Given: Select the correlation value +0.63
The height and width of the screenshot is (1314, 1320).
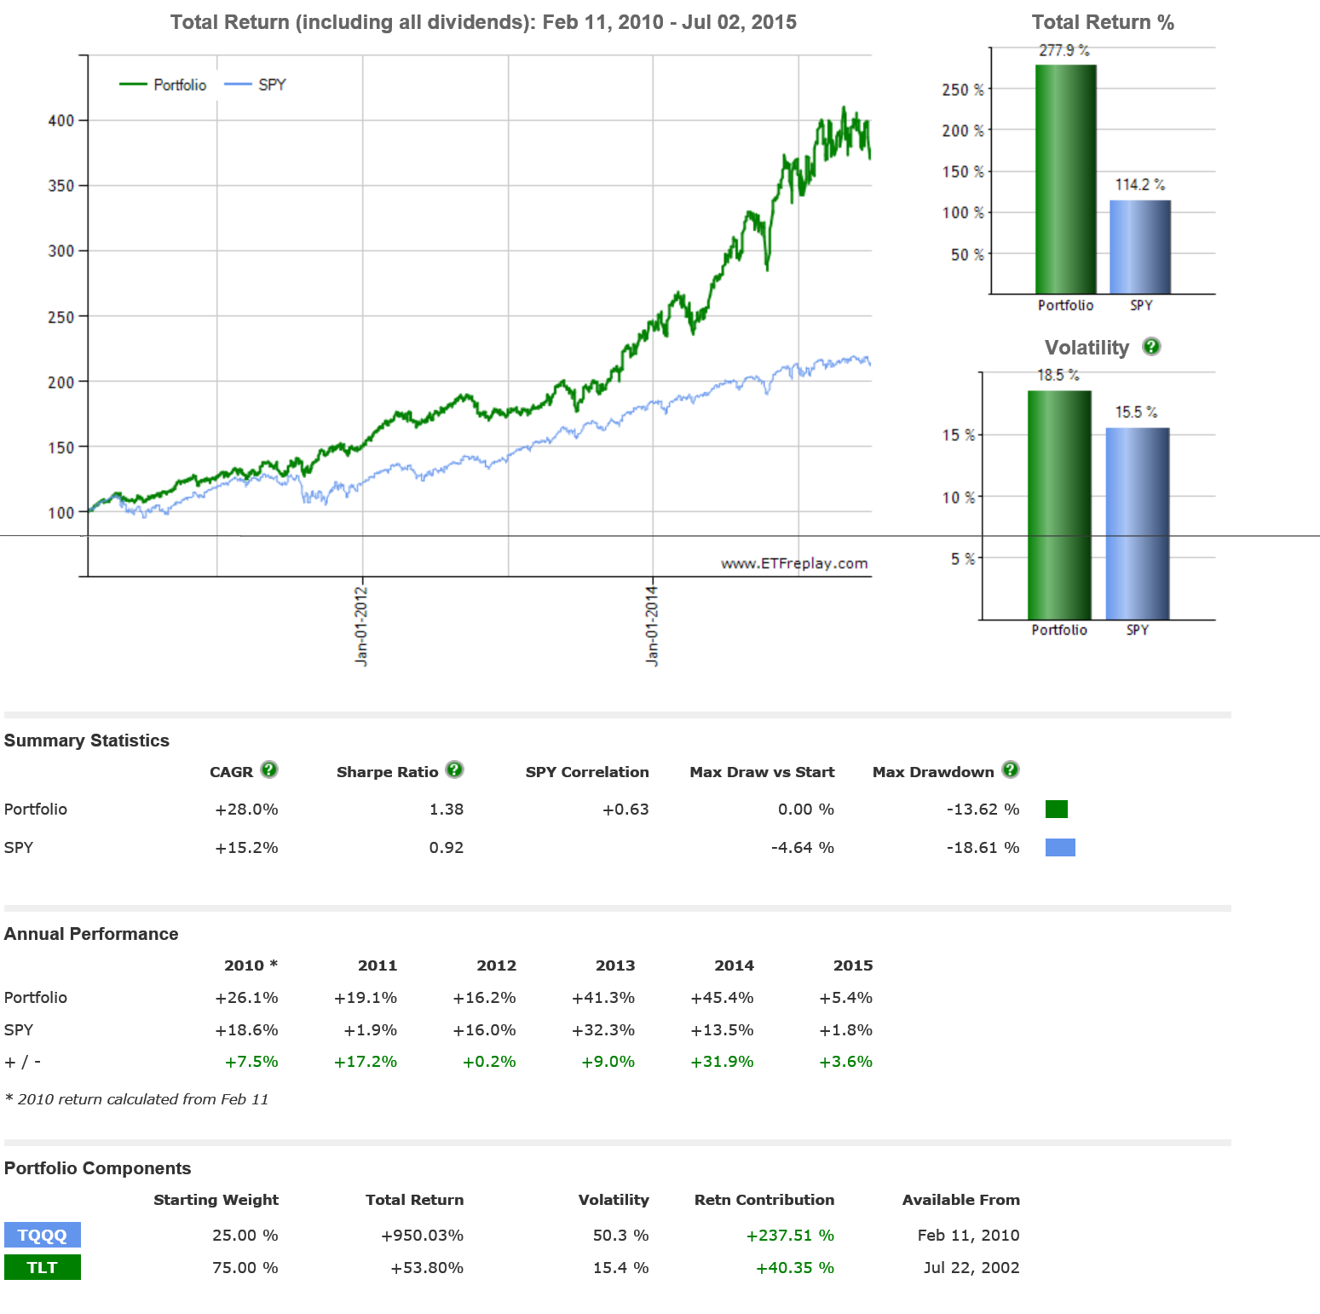Looking at the screenshot, I should click(x=625, y=810).
